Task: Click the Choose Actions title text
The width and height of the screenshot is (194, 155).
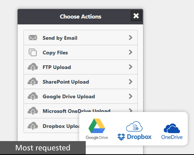Action: 80,16
